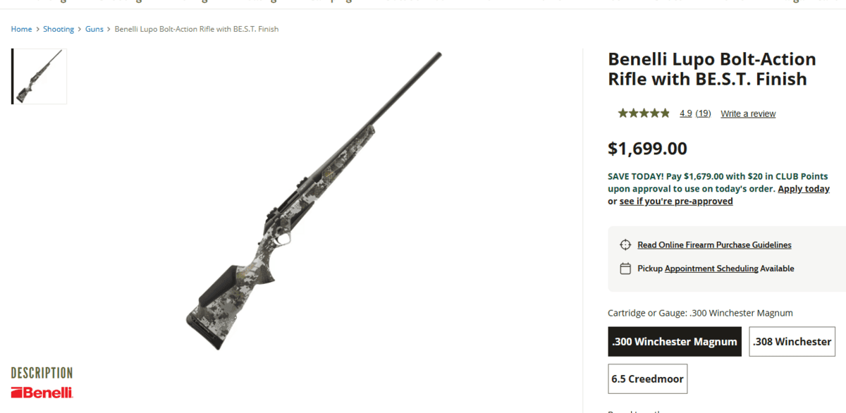Open Read Online Firearm Purchase Guidelines

[714, 245]
